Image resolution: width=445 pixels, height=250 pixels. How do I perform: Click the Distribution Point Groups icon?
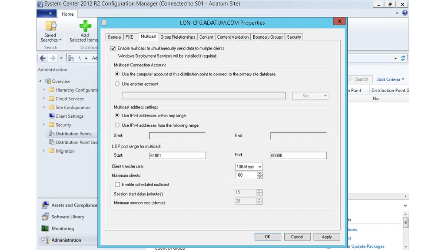tap(51, 142)
